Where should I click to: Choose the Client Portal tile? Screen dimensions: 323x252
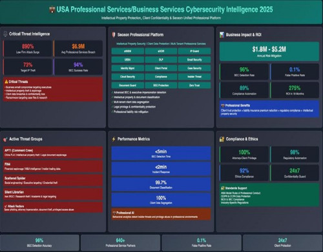(161, 68)
